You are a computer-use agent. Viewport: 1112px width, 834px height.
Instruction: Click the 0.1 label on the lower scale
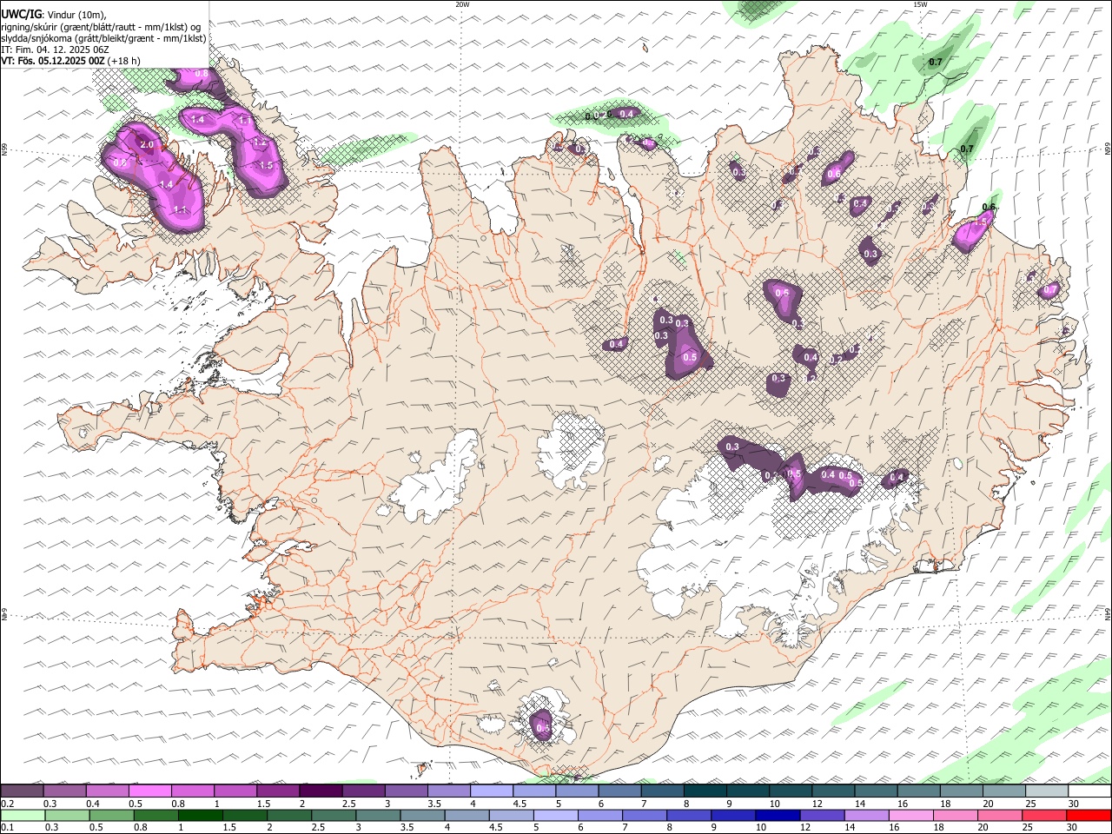click(x=7, y=828)
